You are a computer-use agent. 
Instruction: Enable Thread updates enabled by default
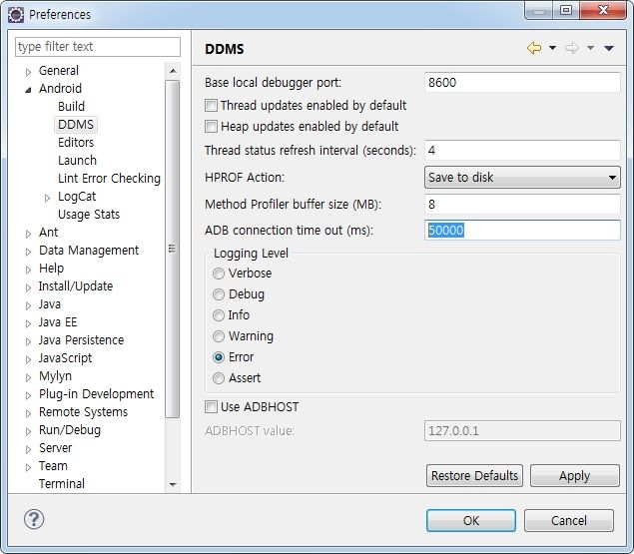(x=211, y=106)
